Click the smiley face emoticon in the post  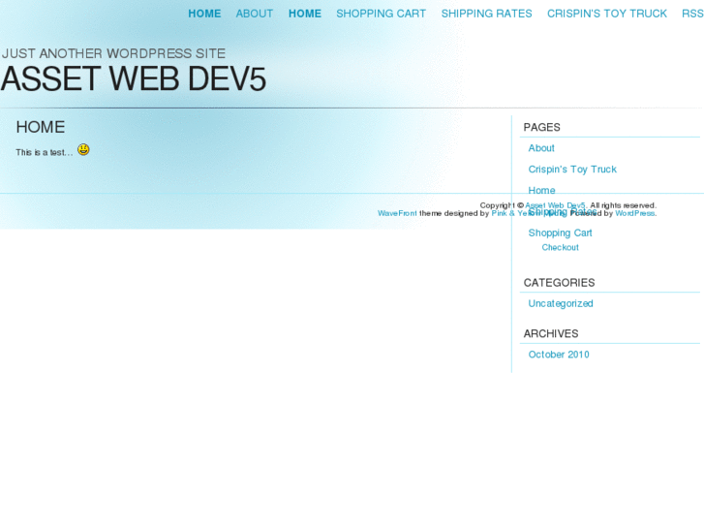[83, 149]
